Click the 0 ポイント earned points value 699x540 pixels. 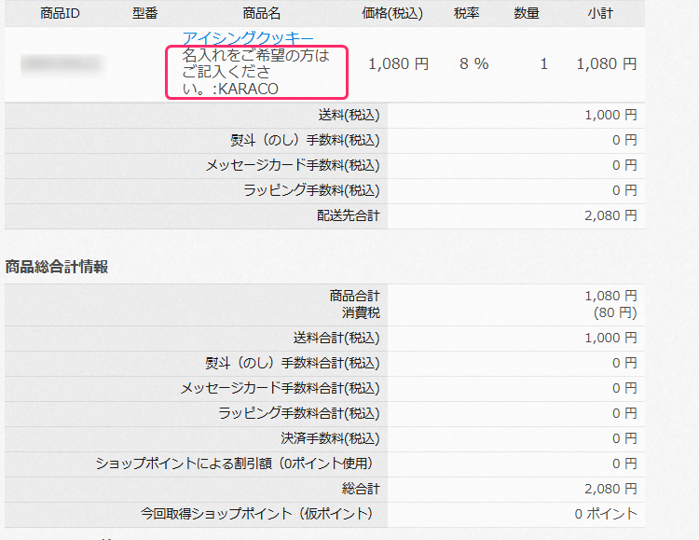click(x=606, y=514)
